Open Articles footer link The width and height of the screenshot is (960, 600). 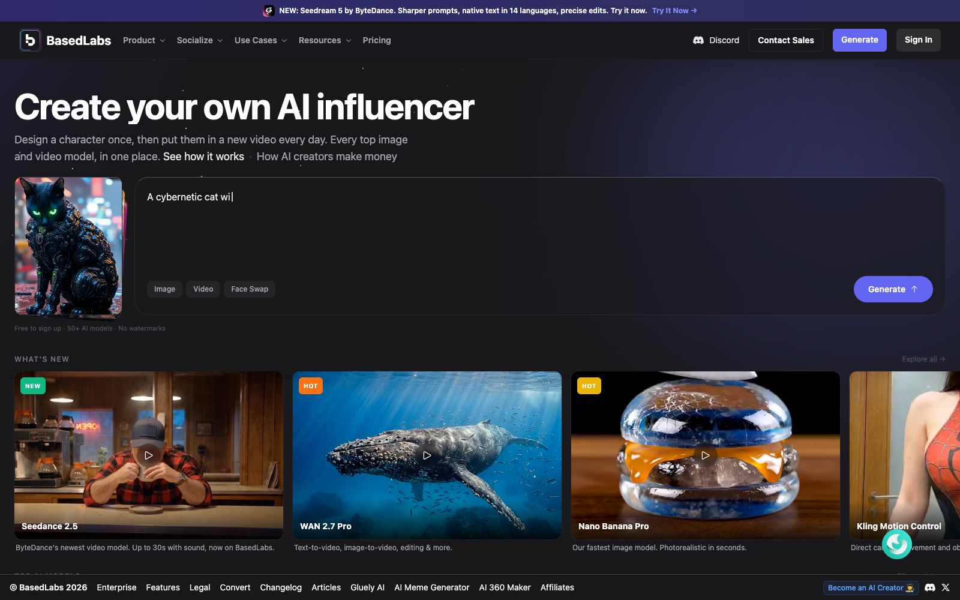[x=326, y=587]
